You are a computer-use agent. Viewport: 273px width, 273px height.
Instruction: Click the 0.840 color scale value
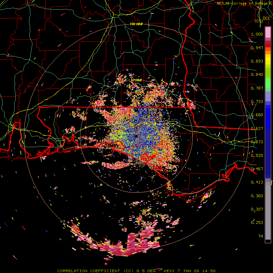257,75
